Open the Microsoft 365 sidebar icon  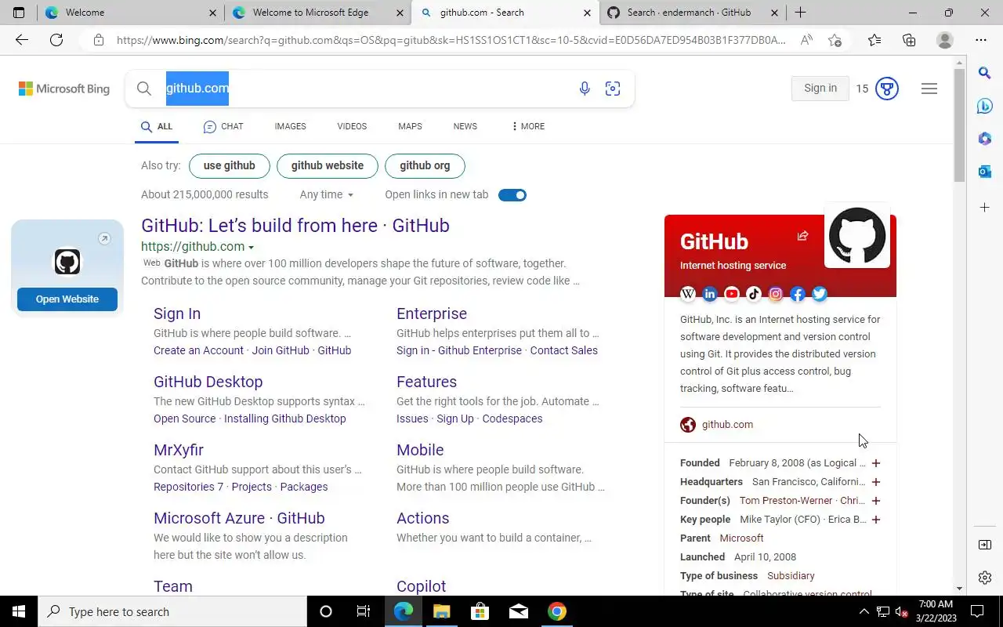coord(985,139)
